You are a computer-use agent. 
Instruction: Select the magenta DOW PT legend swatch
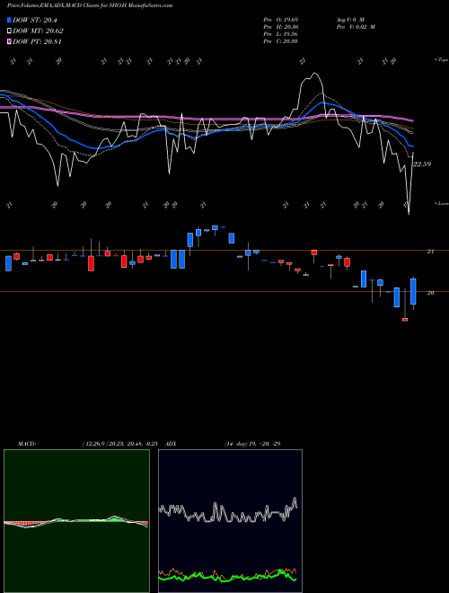tap(9, 41)
